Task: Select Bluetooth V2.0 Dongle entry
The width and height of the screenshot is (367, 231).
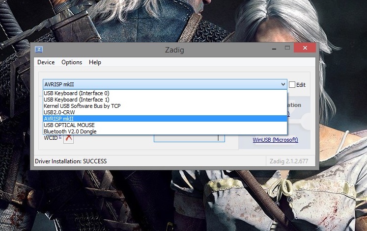Action: pos(165,131)
